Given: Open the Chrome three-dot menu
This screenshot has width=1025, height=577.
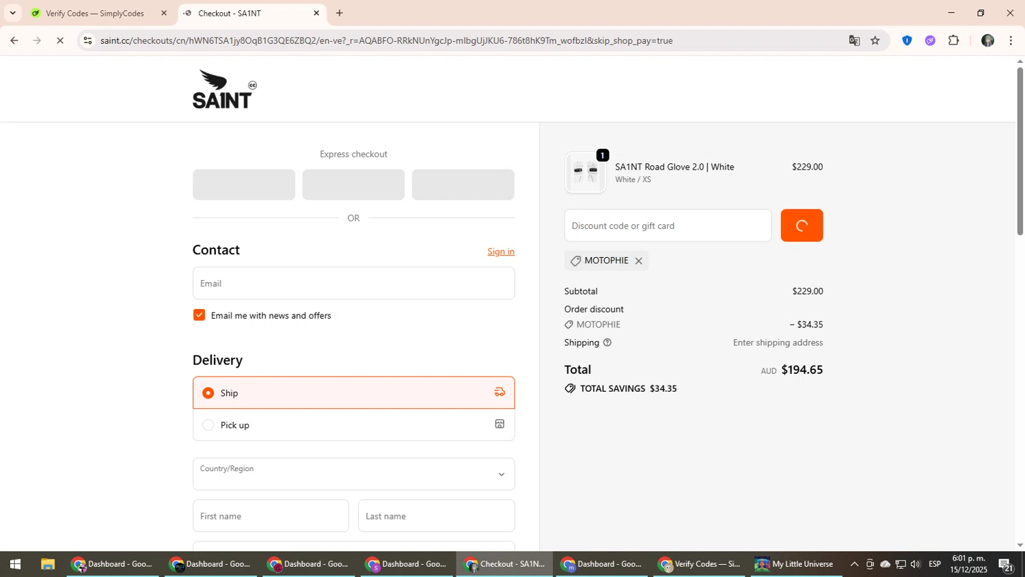Looking at the screenshot, I should pos(1011,40).
